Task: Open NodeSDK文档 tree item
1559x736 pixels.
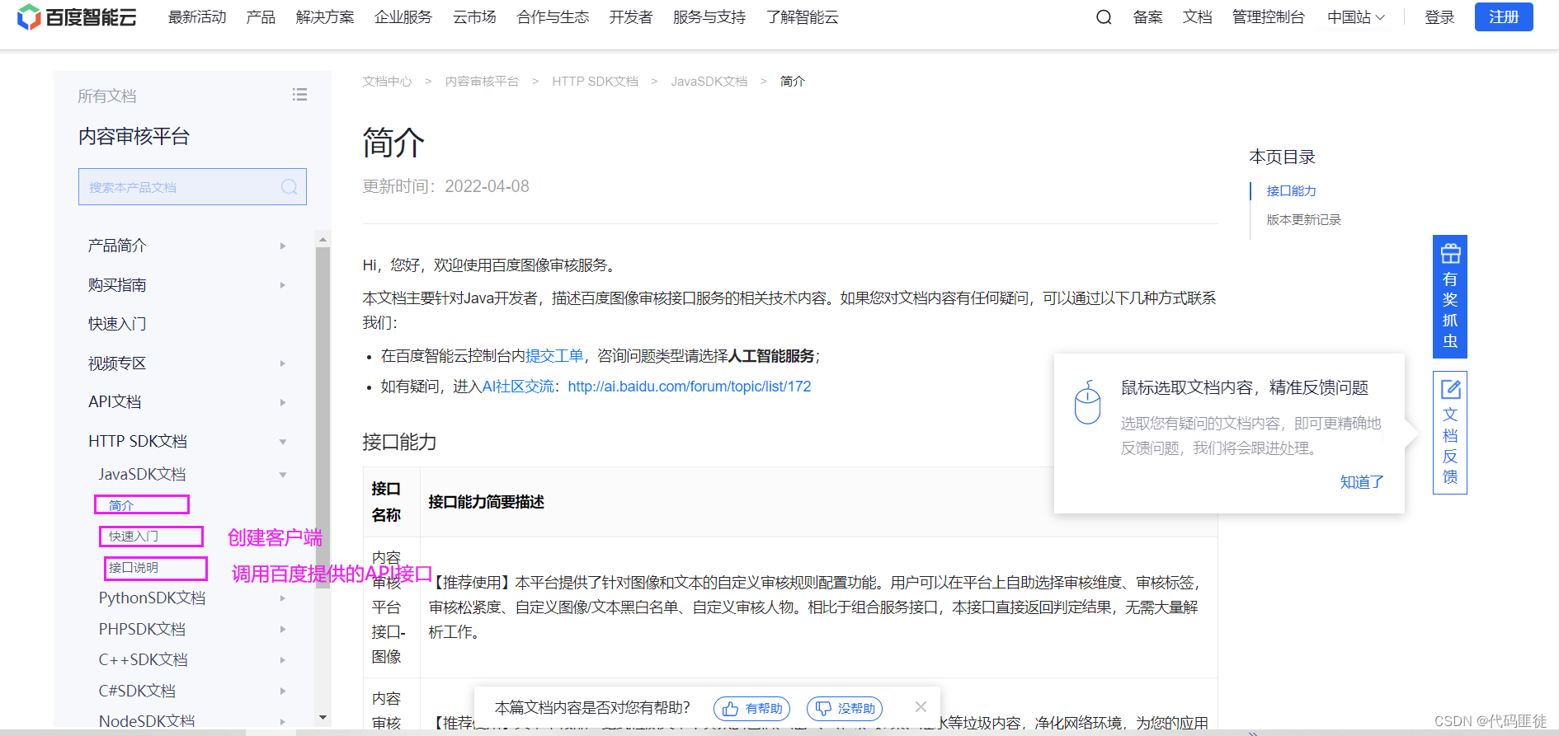Action: (x=147, y=721)
